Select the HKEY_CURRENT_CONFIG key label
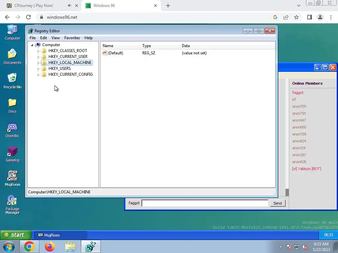Image resolution: width=338 pixels, height=253 pixels. click(71, 74)
